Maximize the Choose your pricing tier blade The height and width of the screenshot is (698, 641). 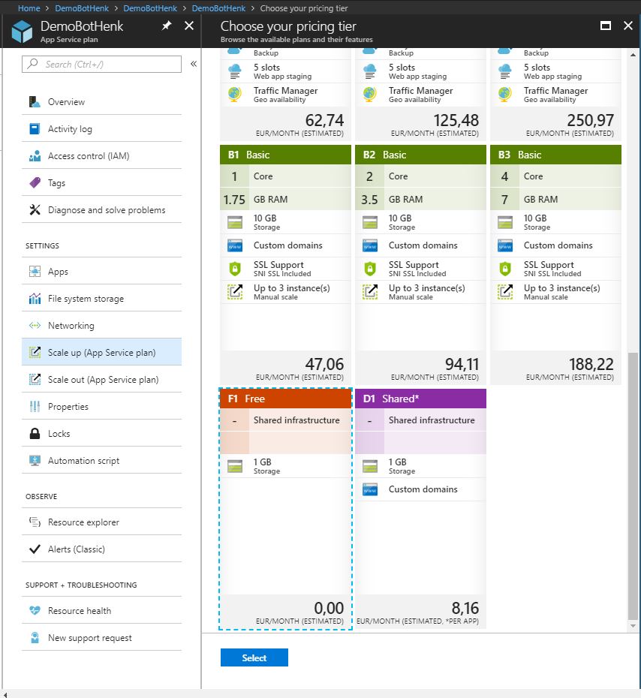606,26
